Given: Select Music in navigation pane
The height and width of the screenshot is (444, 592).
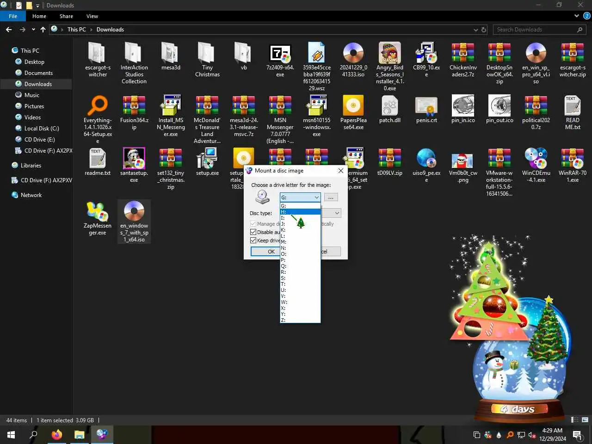Looking at the screenshot, I should click(31, 95).
